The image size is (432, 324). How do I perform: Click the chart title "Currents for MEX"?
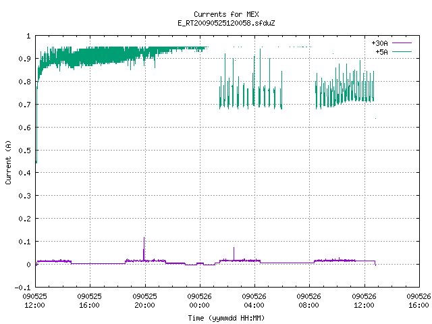[x=226, y=14]
